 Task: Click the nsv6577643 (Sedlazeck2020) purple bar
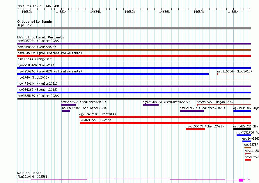[x=68, y=105]
